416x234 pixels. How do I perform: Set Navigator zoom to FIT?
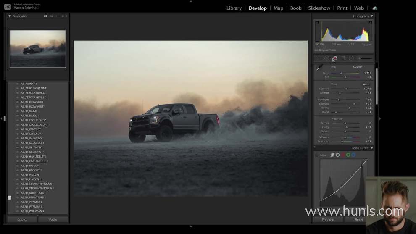45,16
